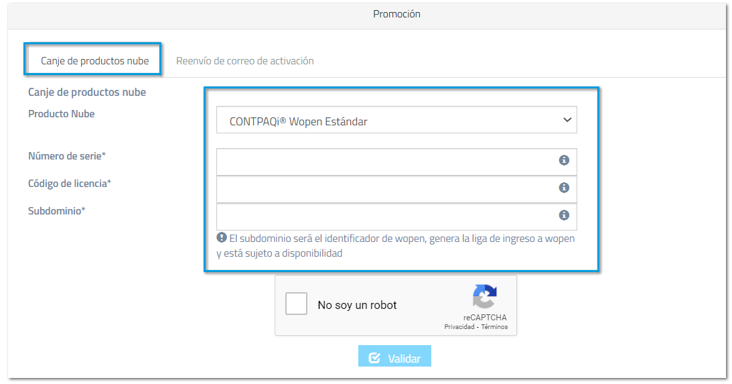The image size is (732, 384).
Task: Click the Validar button
Action: (x=394, y=357)
